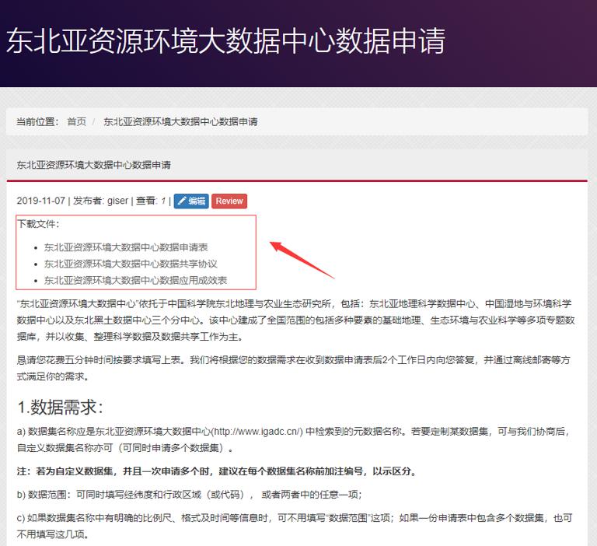The image size is (597, 546).
Task: Click the 当前位置 breadcrumb label
Action: click(37, 121)
